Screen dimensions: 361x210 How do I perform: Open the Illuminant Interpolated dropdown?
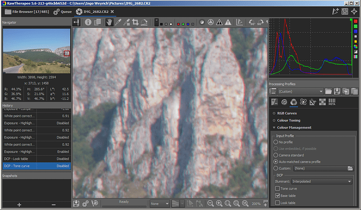[x=321, y=181]
